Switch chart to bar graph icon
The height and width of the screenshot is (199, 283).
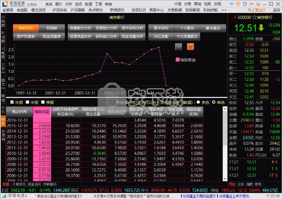178,47
